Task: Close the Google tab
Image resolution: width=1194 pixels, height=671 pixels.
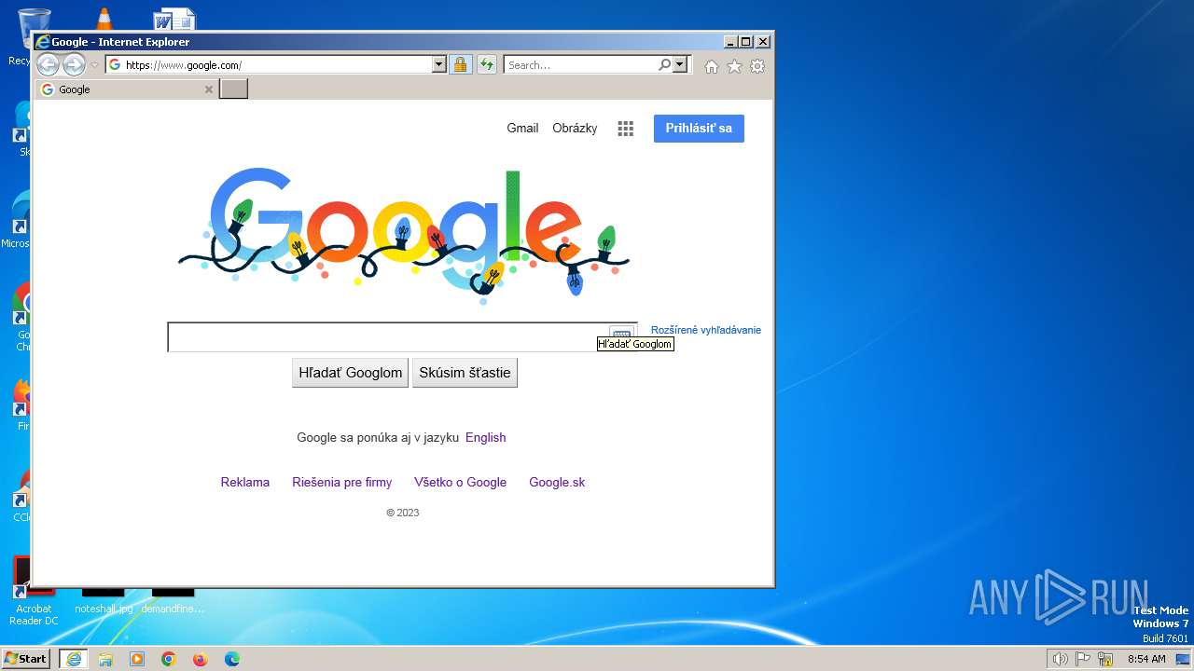Action: click(209, 89)
